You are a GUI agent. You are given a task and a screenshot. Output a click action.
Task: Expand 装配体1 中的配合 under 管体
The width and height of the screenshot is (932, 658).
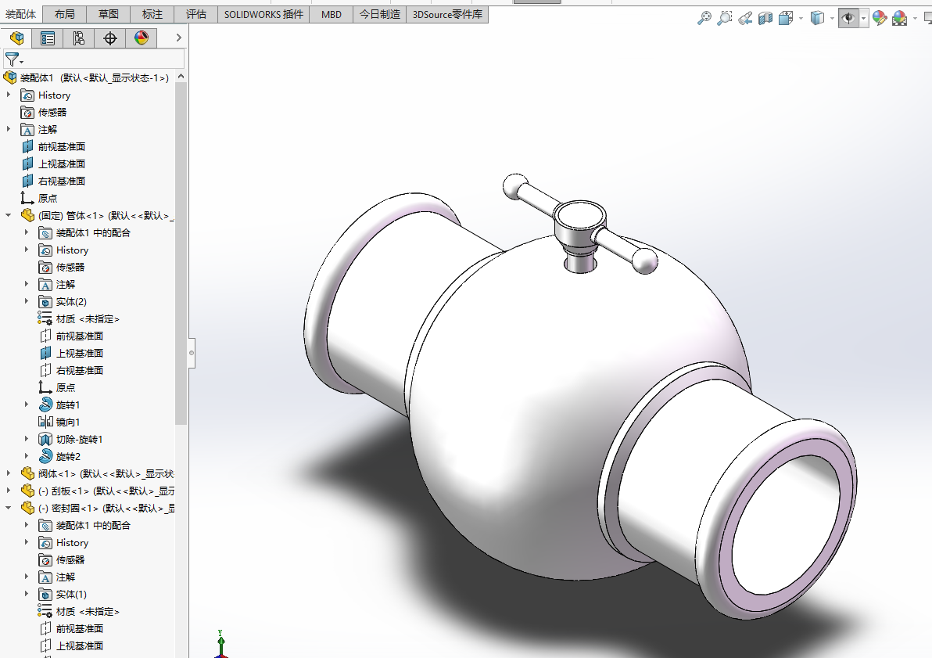pos(26,232)
